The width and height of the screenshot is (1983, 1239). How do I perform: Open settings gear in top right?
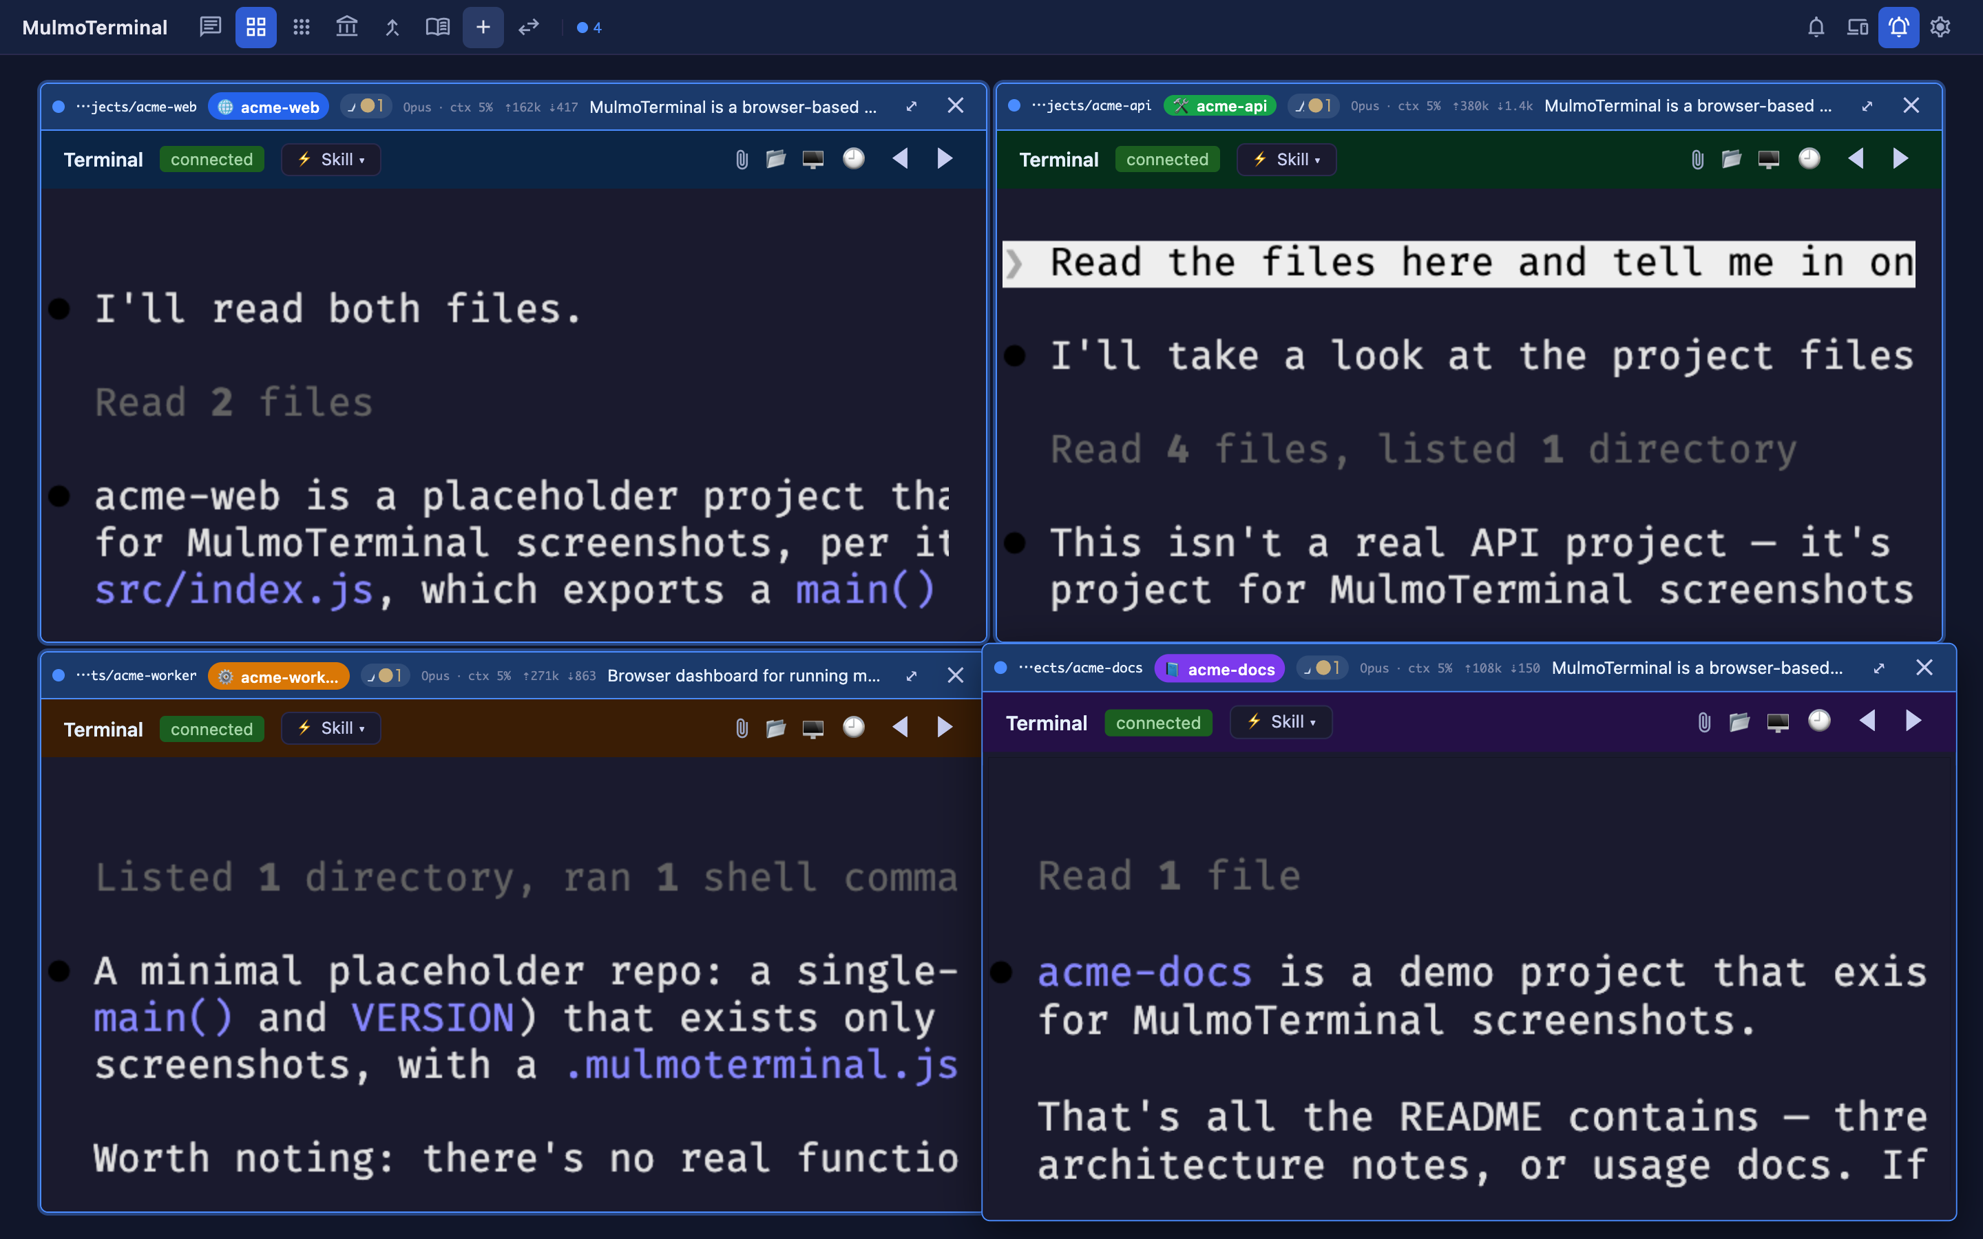(x=1940, y=27)
